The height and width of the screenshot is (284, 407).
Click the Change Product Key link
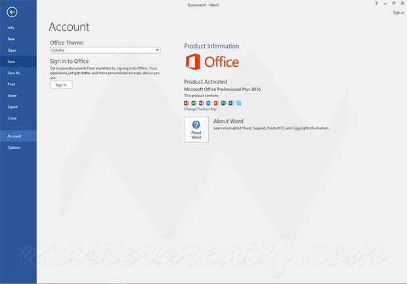[200, 109]
